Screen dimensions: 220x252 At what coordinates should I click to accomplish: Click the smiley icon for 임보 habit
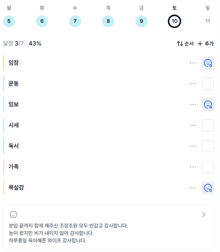coord(208,104)
